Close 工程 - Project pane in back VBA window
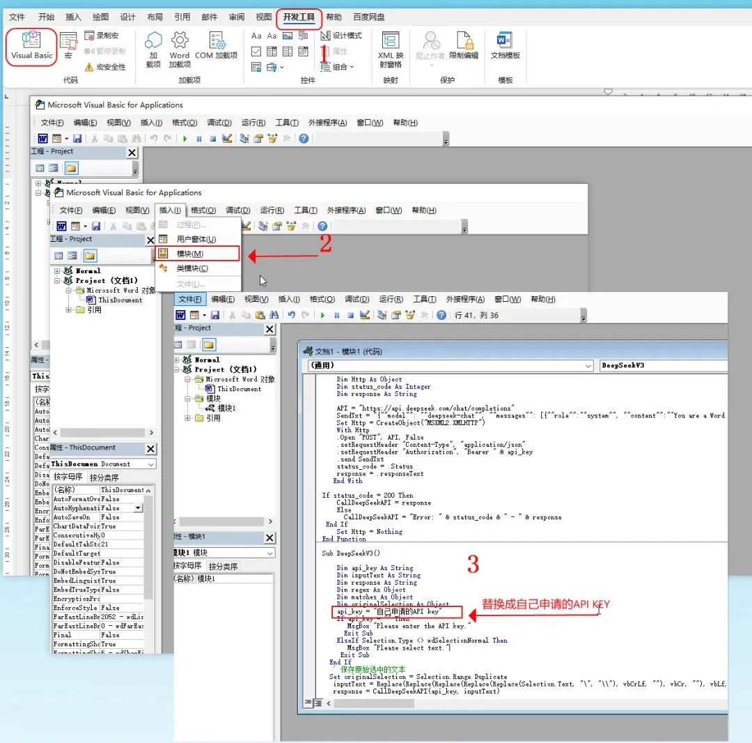The width and height of the screenshot is (752, 743). [x=132, y=153]
